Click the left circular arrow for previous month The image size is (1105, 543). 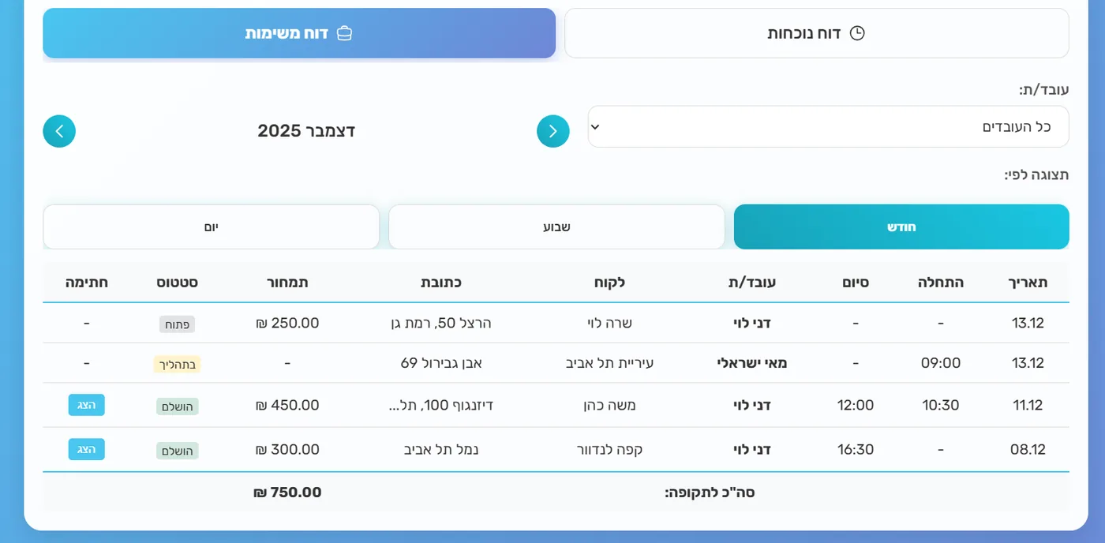click(59, 131)
